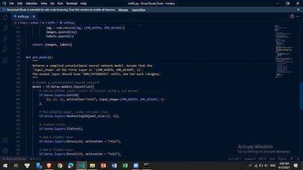Image resolution: width=303 pixels, height=170 pixels.
Task: Open the Windows Start button
Action: (5, 166)
